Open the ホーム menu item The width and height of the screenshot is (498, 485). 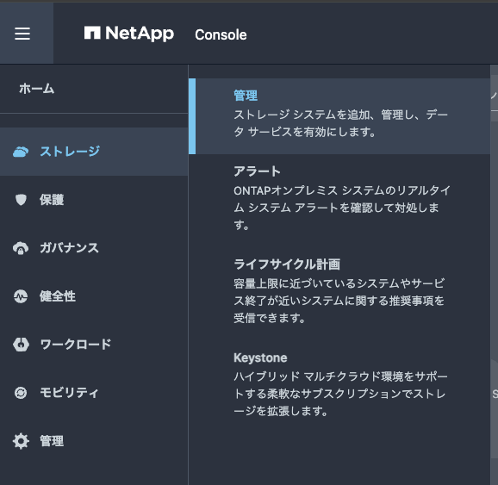coord(36,89)
